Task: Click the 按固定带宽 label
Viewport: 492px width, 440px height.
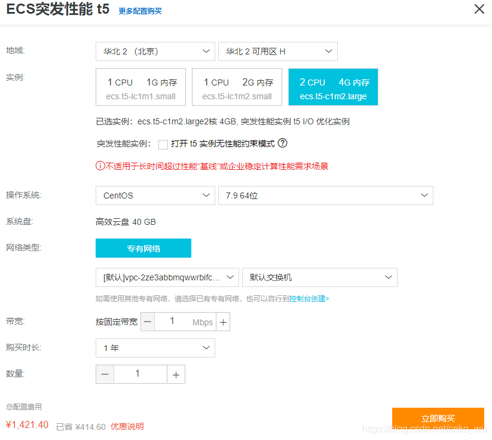Action: coord(117,322)
